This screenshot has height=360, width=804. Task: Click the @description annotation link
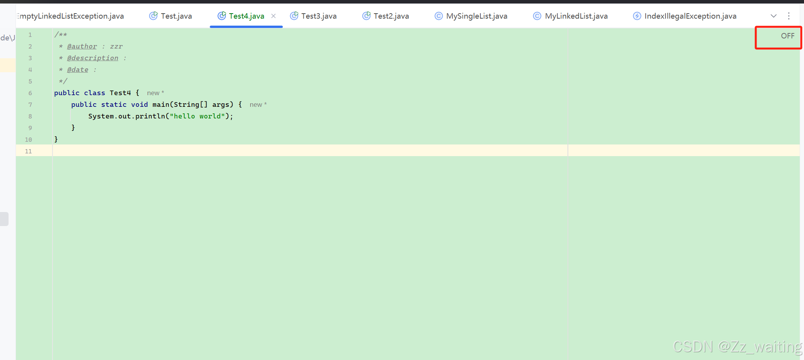point(93,58)
